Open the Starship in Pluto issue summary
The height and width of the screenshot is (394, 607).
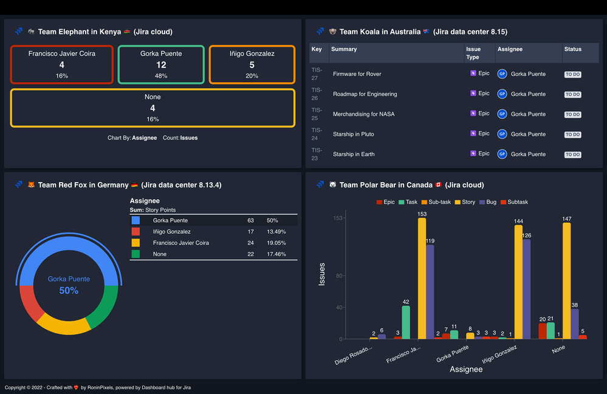coord(354,134)
